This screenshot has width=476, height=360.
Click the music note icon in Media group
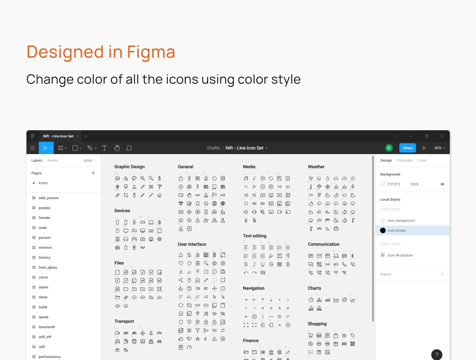click(x=246, y=178)
